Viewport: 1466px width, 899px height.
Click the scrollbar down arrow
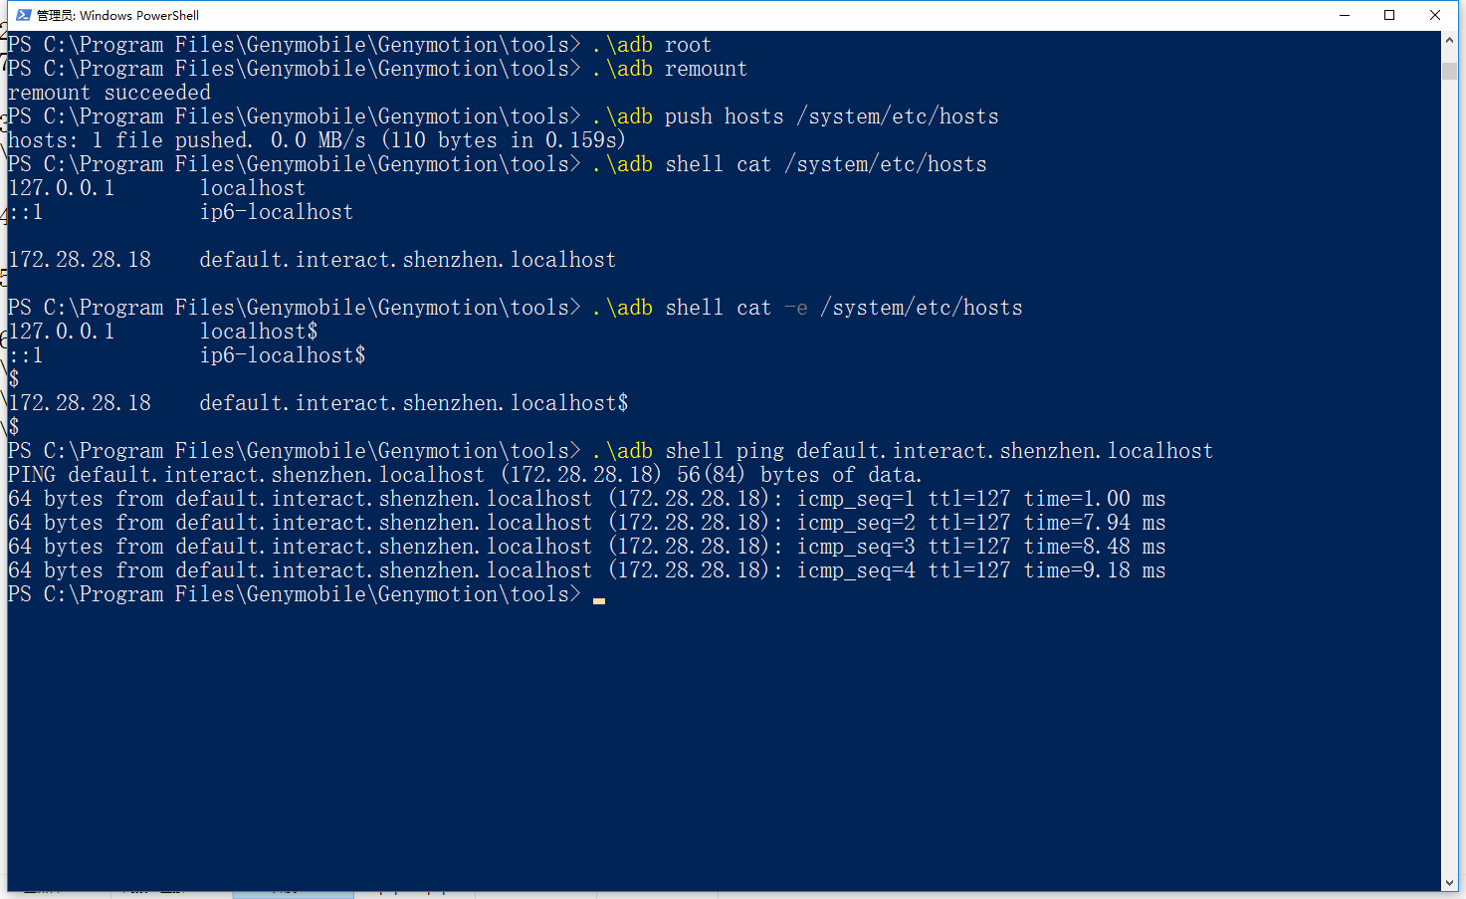coord(1449,883)
